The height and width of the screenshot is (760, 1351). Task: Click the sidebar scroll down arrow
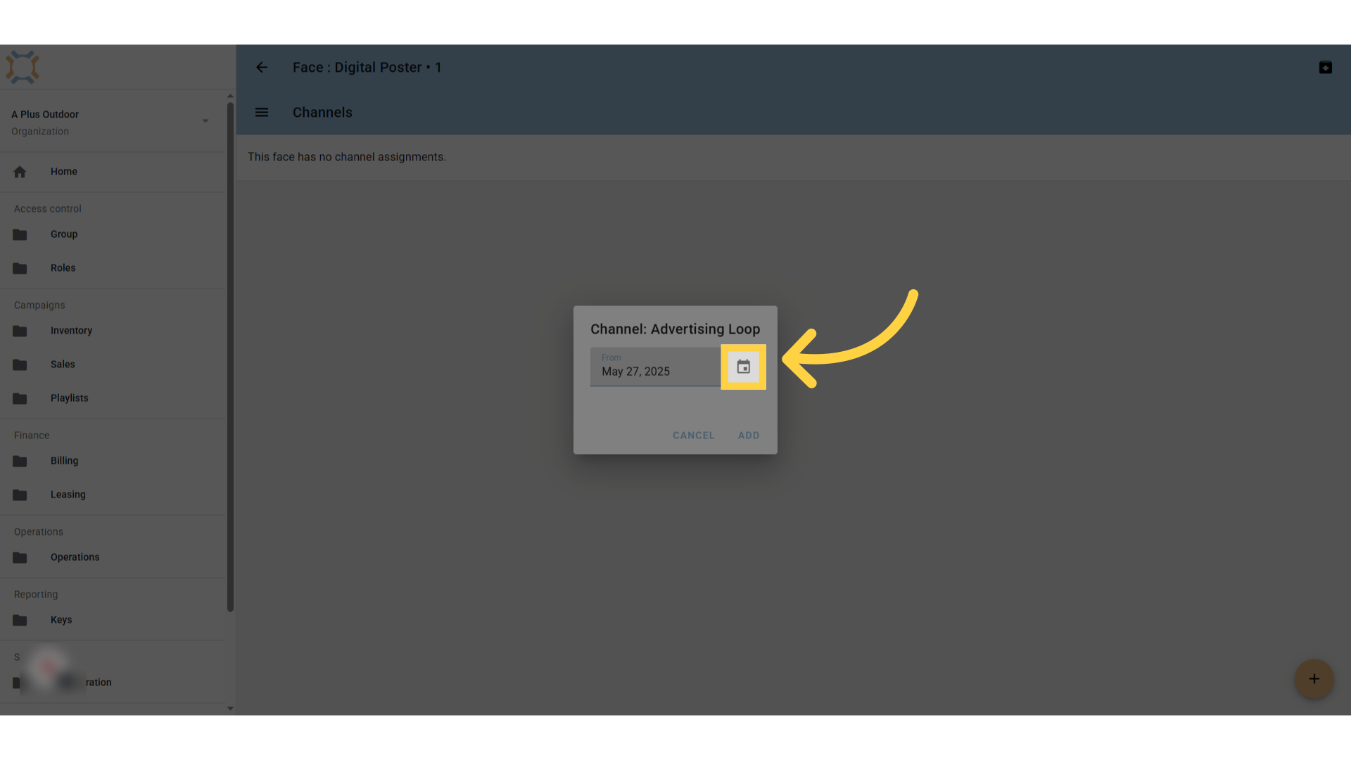230,709
